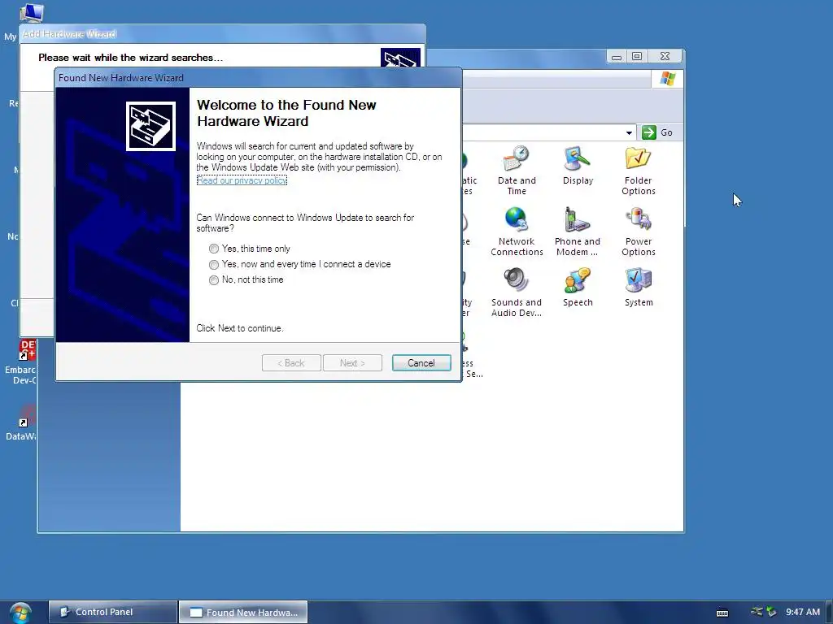Switch to Control Panel taskbar button

tap(112, 612)
